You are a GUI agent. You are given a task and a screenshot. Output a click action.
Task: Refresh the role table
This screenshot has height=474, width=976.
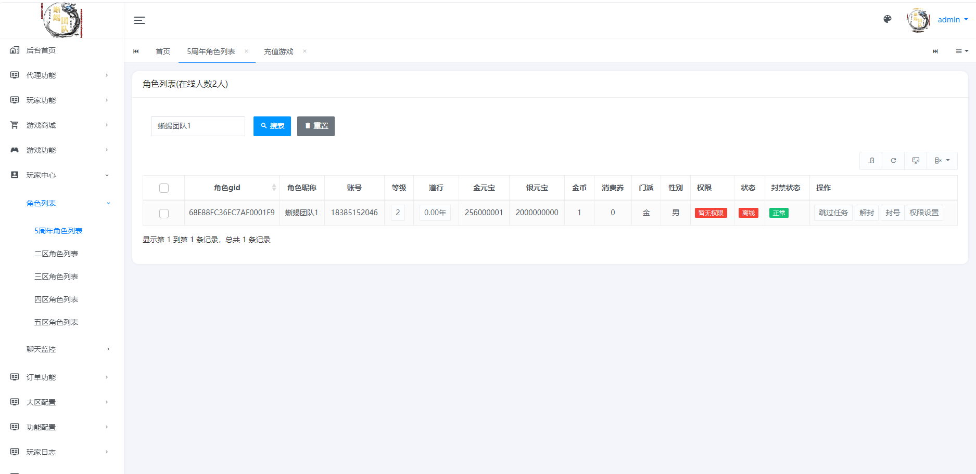(893, 161)
